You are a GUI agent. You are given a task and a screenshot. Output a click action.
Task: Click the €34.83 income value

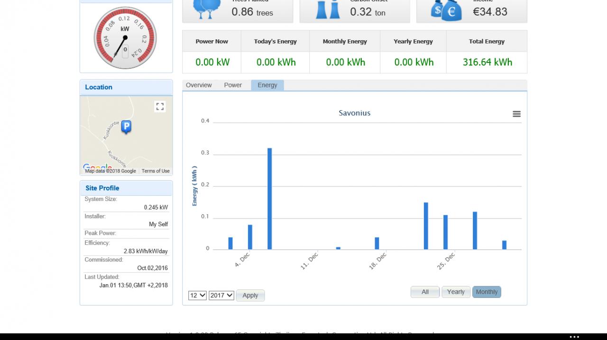coord(490,12)
